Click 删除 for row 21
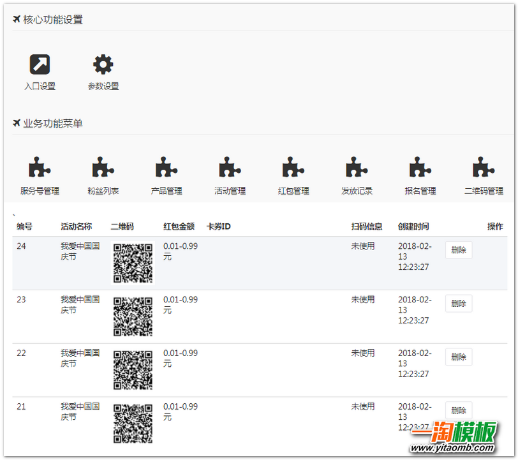This screenshot has width=518, height=460. click(x=459, y=410)
